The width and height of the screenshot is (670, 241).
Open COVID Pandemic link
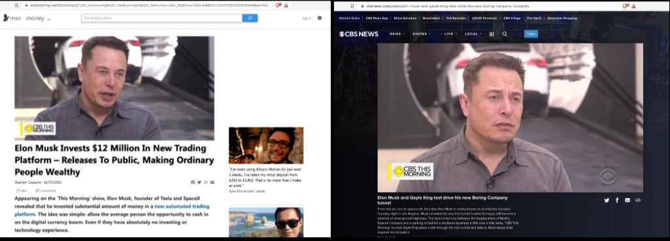[x=485, y=18]
